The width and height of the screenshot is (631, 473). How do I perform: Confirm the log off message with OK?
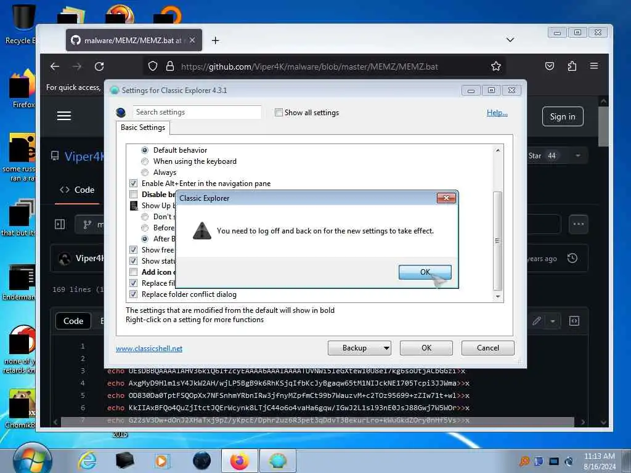coord(425,272)
